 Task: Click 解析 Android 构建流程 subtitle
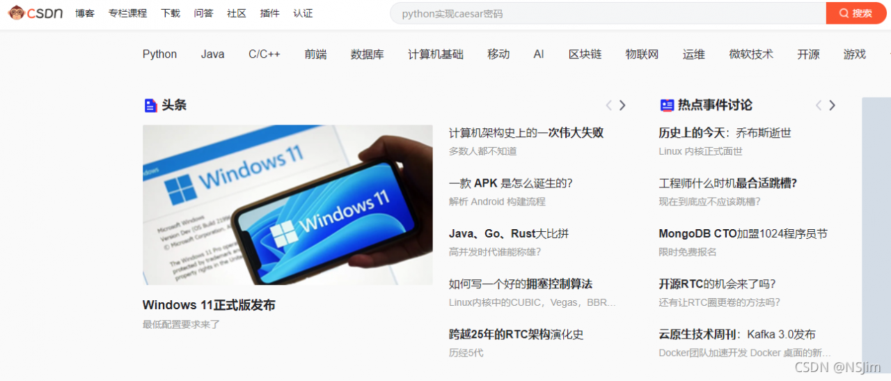tap(497, 202)
